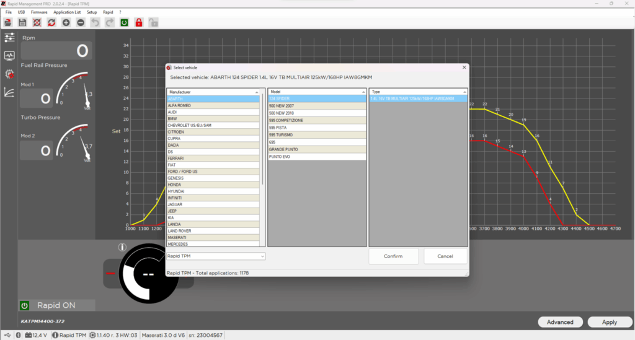
Task: Open the Application List menu
Action: pyautogui.click(x=66, y=12)
